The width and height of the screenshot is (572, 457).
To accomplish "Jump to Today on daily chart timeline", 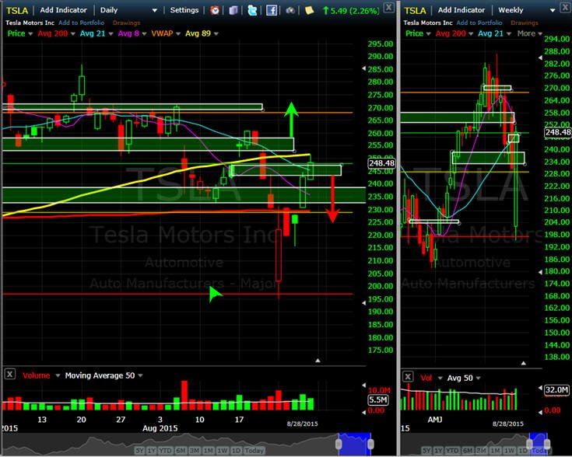I will tap(254, 451).
